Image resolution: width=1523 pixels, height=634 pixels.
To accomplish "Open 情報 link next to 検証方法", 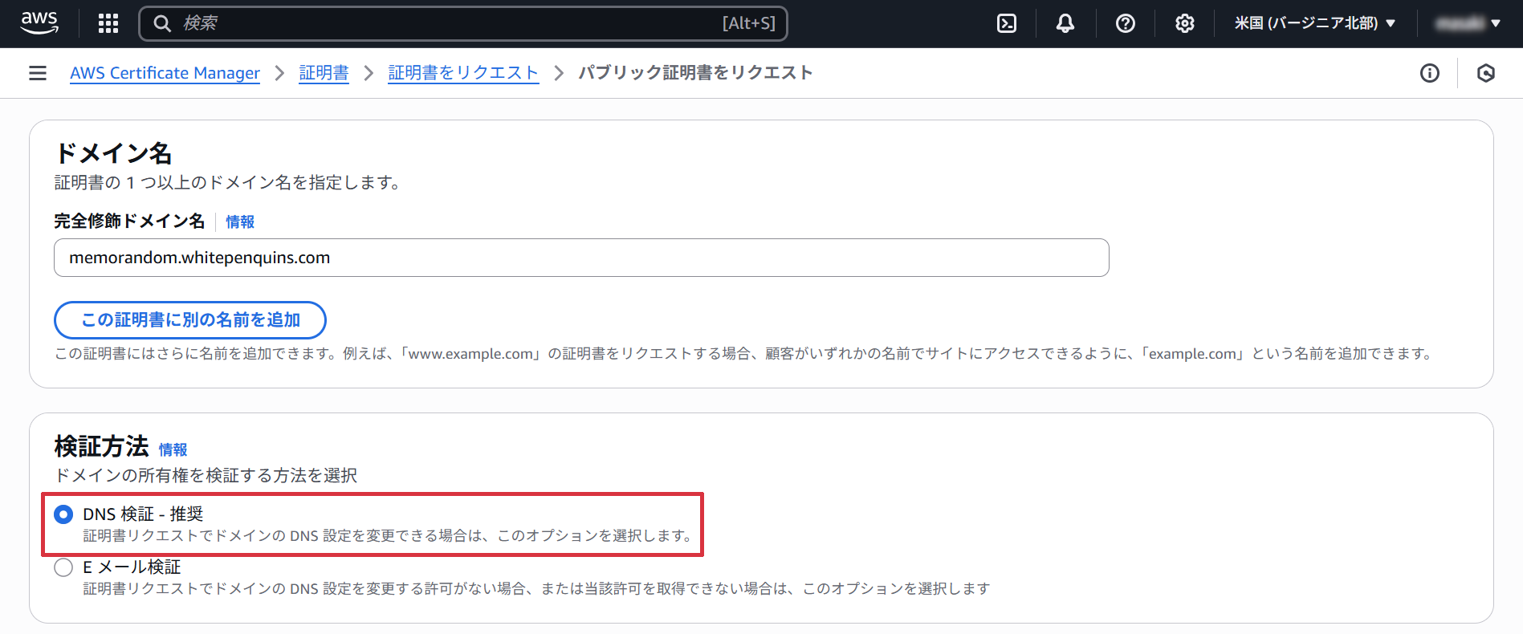I will click(x=173, y=450).
